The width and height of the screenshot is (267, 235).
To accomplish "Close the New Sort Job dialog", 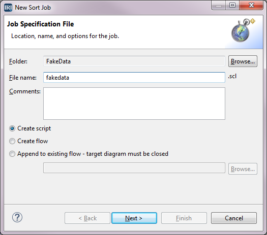I will 251,6.
